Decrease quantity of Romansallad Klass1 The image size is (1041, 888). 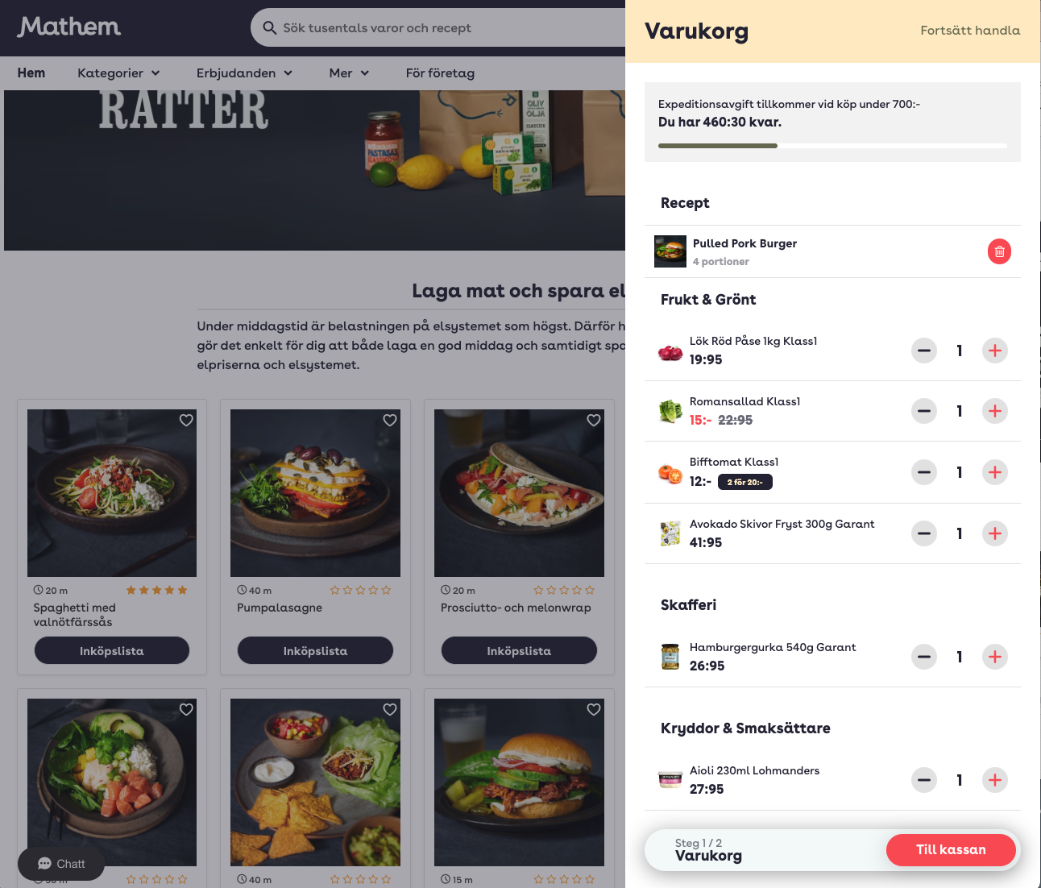924,411
